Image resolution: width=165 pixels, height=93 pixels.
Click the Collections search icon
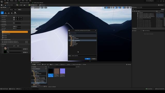pyautogui.click(x=46, y=86)
